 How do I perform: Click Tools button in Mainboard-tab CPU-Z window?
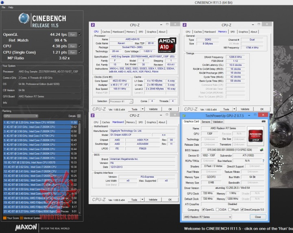[x=134, y=200]
